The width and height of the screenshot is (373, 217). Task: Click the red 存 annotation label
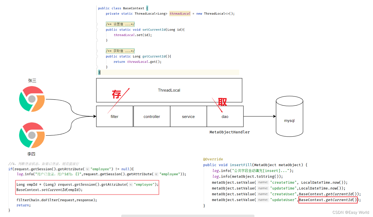[x=117, y=95]
